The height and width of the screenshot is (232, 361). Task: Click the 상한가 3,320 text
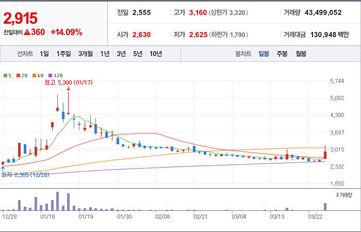coord(228,12)
